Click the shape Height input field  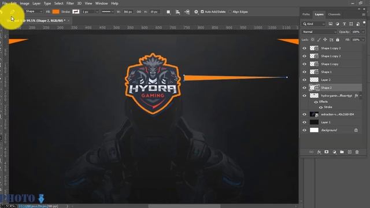[x=154, y=12]
